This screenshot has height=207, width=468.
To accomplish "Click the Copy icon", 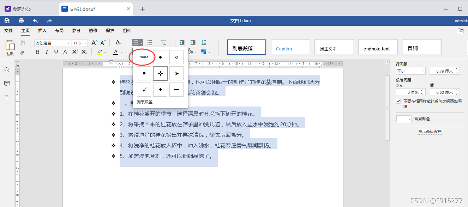I will click(22, 43).
